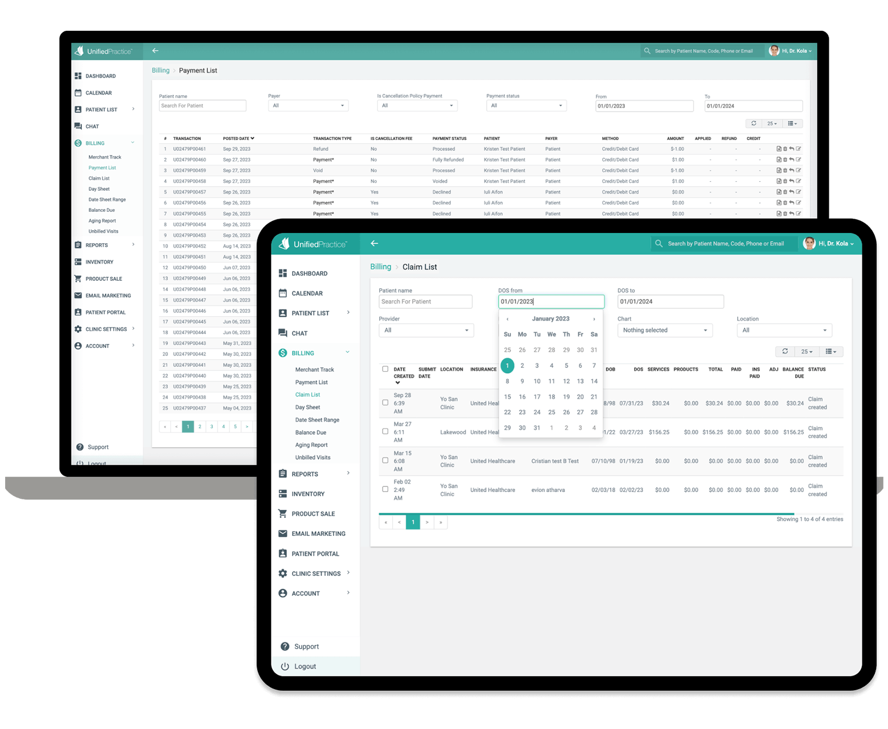Open the page size 25 dropdown above the claims table

[x=807, y=351]
